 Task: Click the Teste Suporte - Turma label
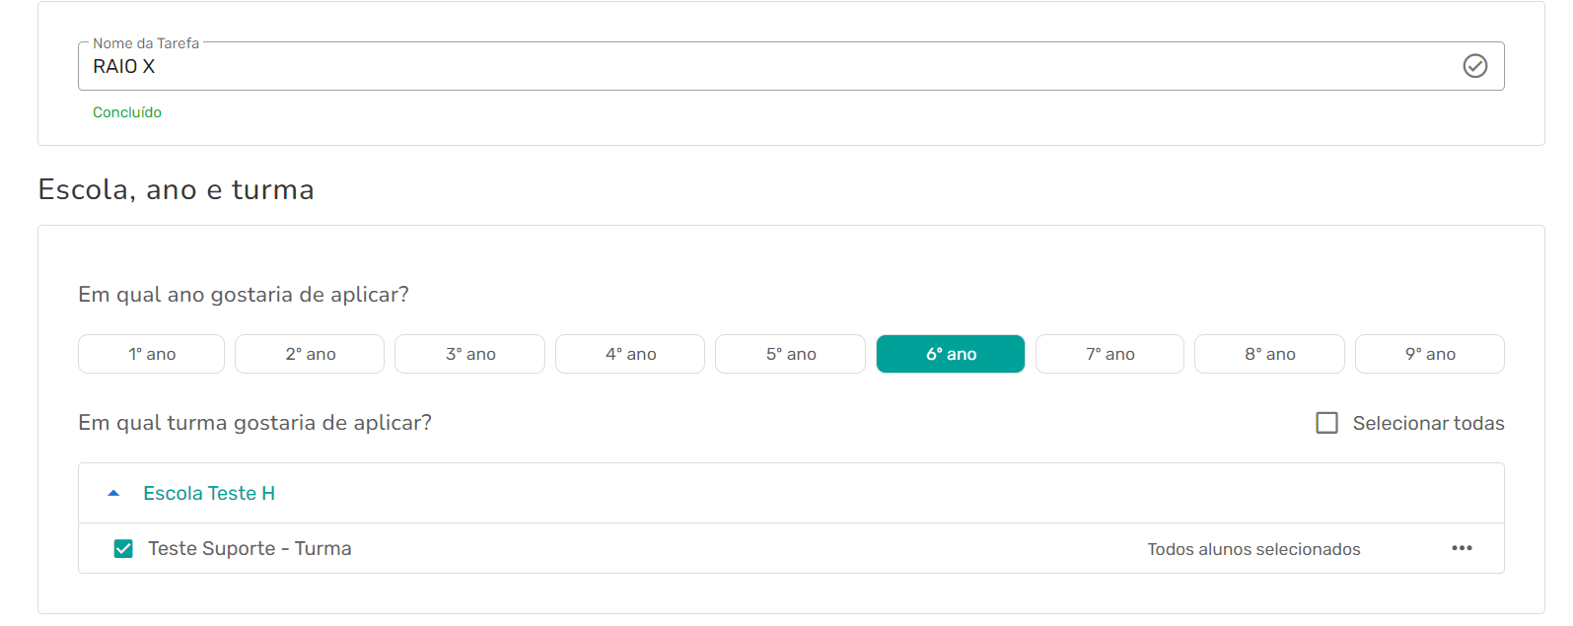(x=250, y=549)
